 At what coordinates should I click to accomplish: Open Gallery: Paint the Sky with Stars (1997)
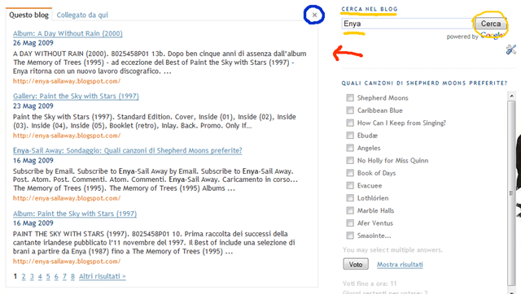[x=76, y=96]
